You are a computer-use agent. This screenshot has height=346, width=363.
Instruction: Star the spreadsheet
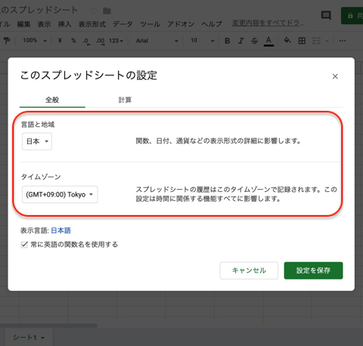tap(93, 11)
